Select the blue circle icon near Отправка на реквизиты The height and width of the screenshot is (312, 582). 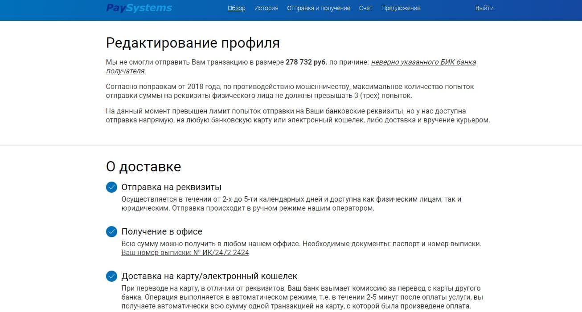(111, 187)
